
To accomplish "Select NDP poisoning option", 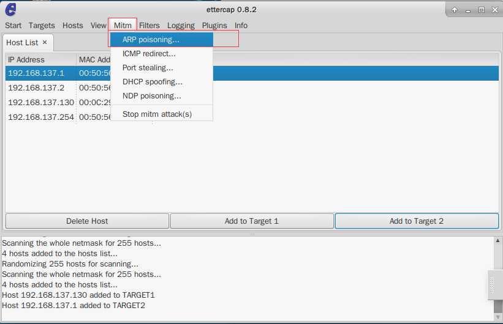I will coord(162,96).
